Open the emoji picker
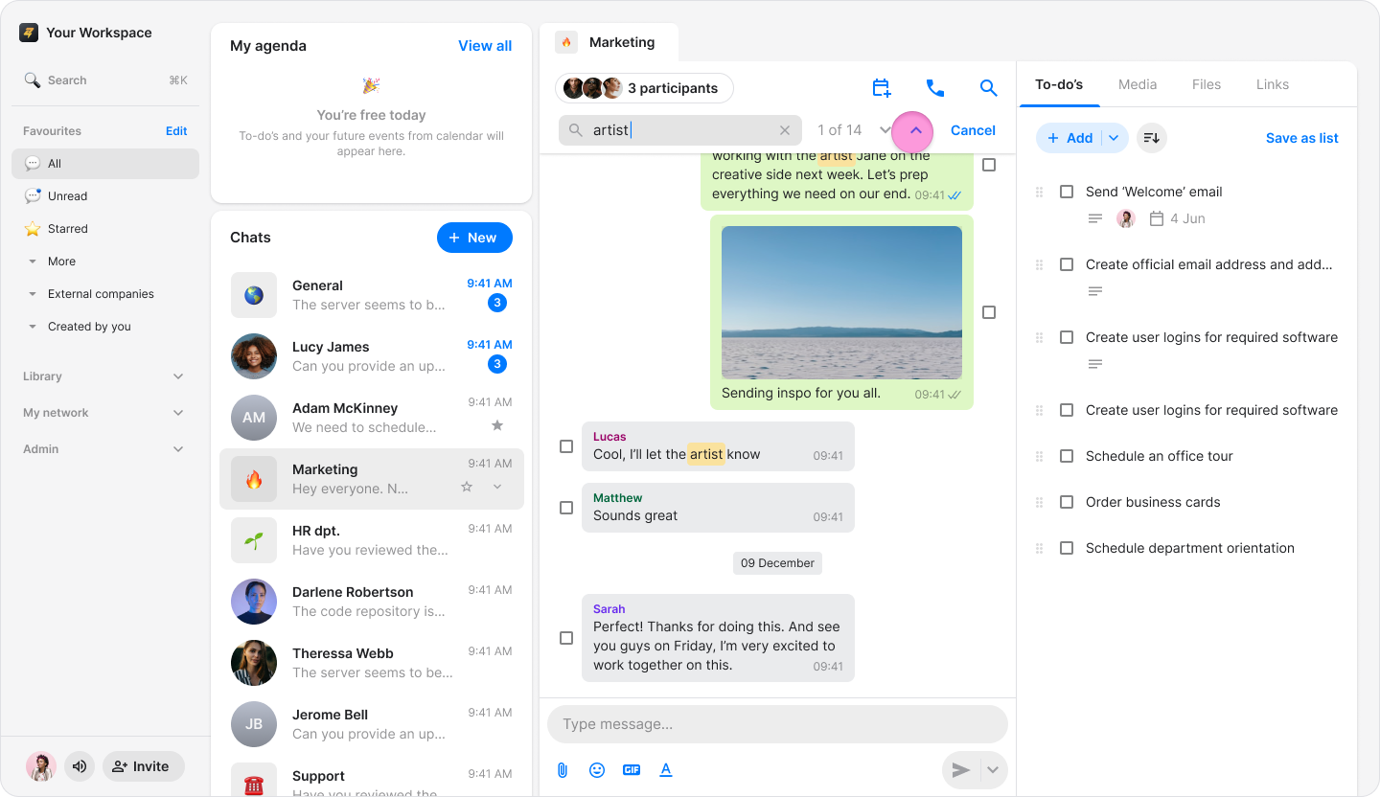The width and height of the screenshot is (1380, 797). click(597, 770)
